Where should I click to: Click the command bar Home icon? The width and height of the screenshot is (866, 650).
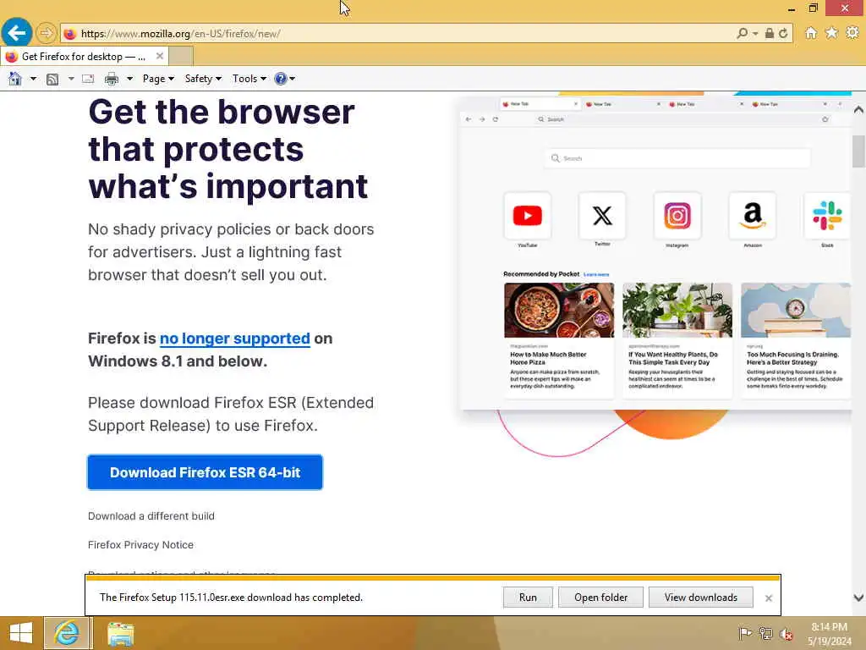click(x=15, y=79)
